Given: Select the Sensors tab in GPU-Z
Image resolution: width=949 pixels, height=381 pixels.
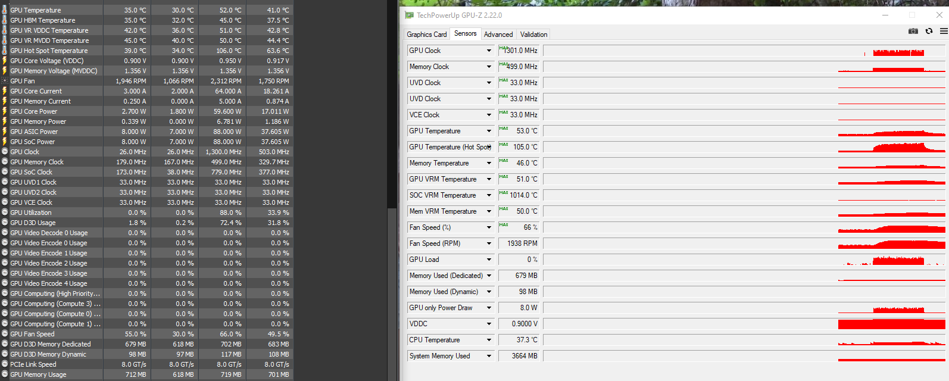Looking at the screenshot, I should [x=466, y=33].
